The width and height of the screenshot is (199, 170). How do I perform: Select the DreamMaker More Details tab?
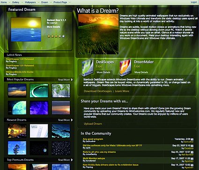point(141,72)
